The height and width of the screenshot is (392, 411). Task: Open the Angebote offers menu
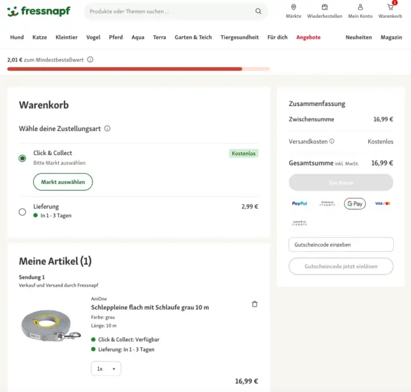click(308, 37)
